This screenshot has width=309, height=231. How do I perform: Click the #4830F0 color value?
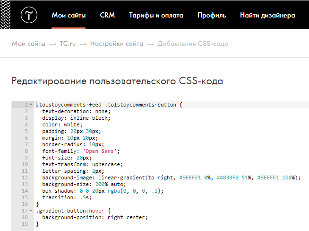[228, 178]
